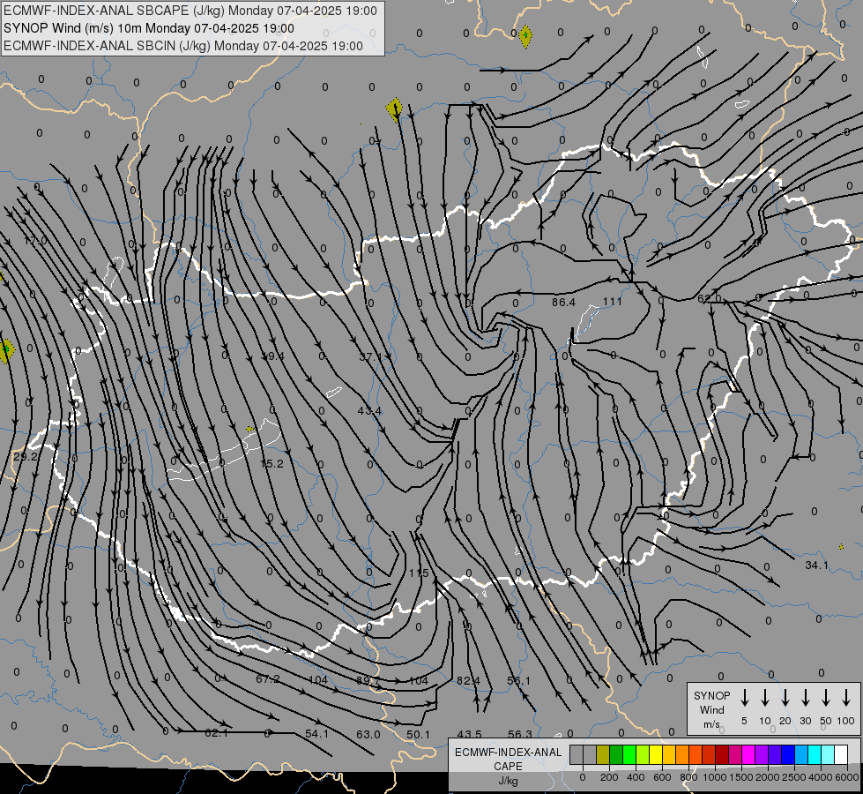Click the J/kg unit label in the legend
Viewport: 863px width, 794px height.
508,781
